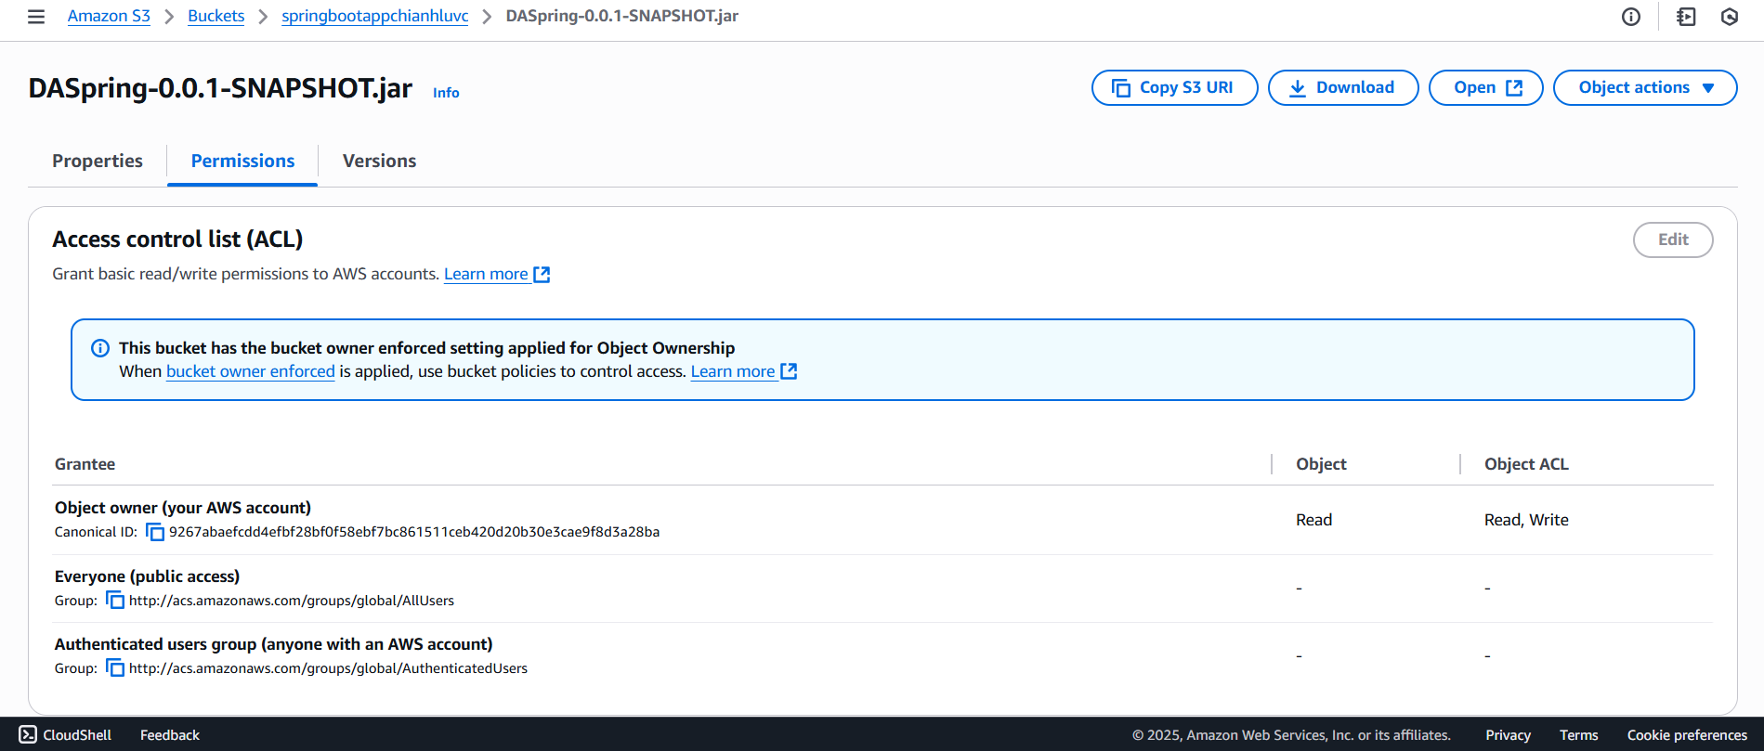Click the 'Access control list (ACL)' heading

pyautogui.click(x=177, y=240)
